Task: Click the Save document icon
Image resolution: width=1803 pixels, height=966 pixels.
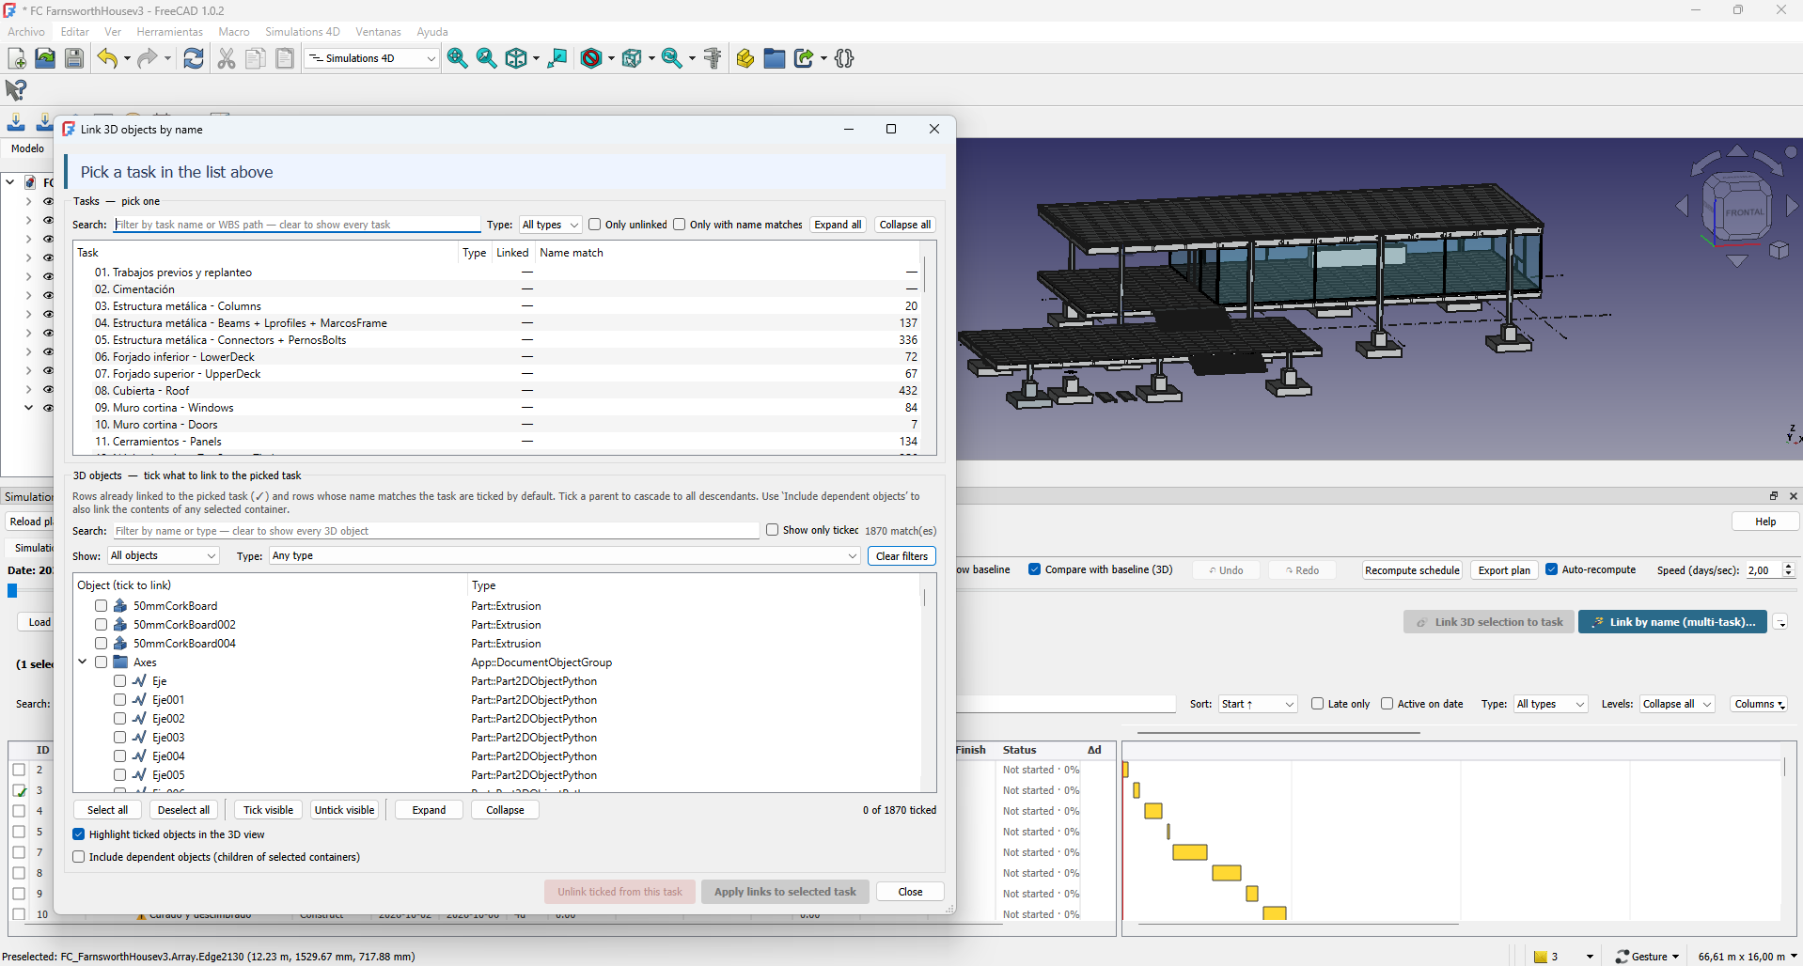Action: tap(74, 58)
